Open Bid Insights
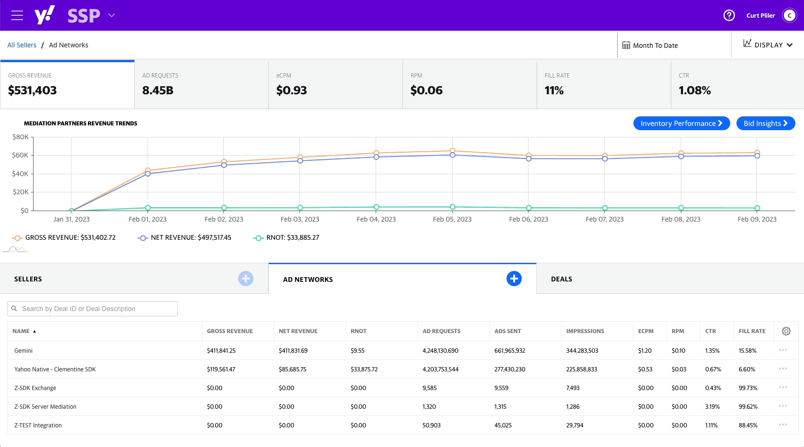Viewport: 804px width, 447px height. point(766,123)
